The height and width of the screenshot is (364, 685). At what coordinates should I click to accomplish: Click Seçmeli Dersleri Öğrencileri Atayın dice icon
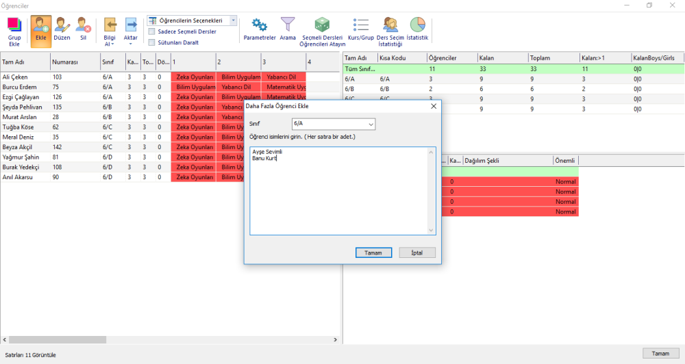click(x=323, y=31)
